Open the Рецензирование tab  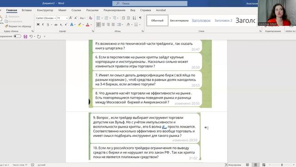coord(114,10)
